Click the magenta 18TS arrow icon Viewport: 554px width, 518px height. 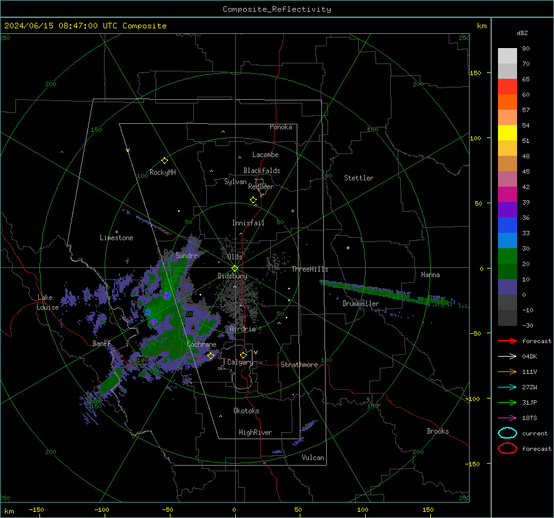[507, 418]
